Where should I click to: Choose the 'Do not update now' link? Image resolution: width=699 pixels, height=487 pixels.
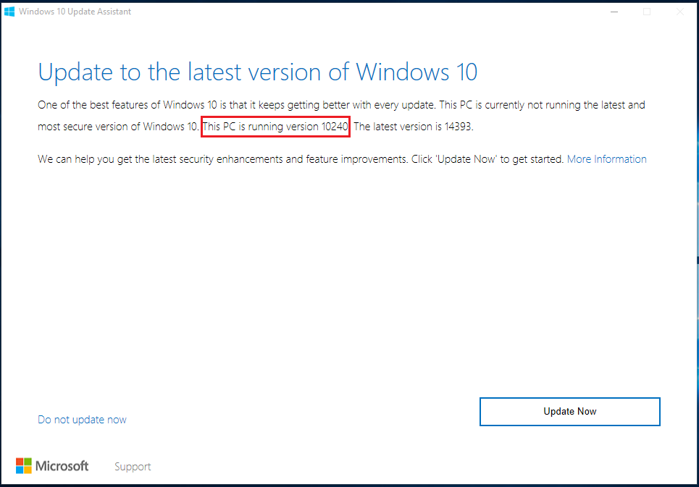[x=82, y=420]
